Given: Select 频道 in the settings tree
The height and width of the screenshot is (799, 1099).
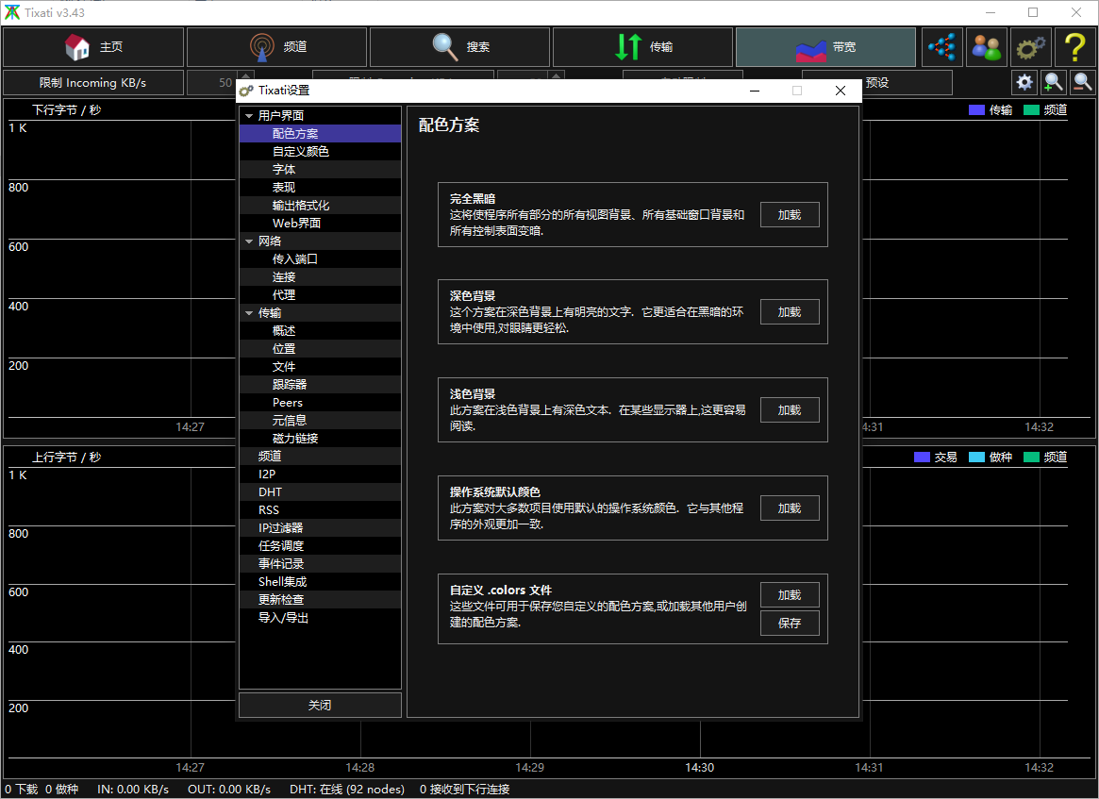Looking at the screenshot, I should 321,457.
